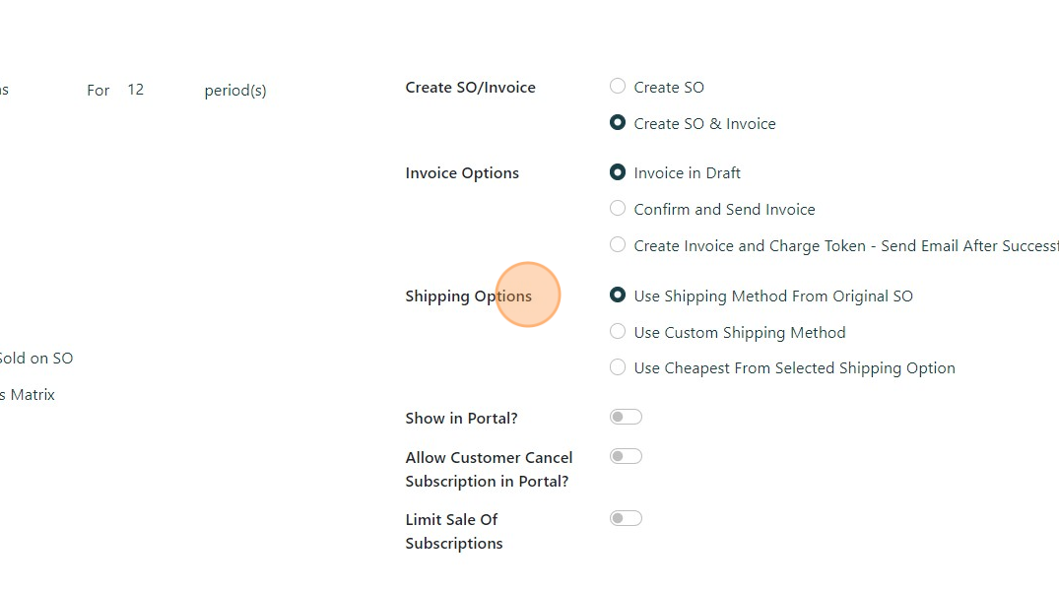Choose Use Shipping Method From Original SO
1059x592 pixels.
618,296
